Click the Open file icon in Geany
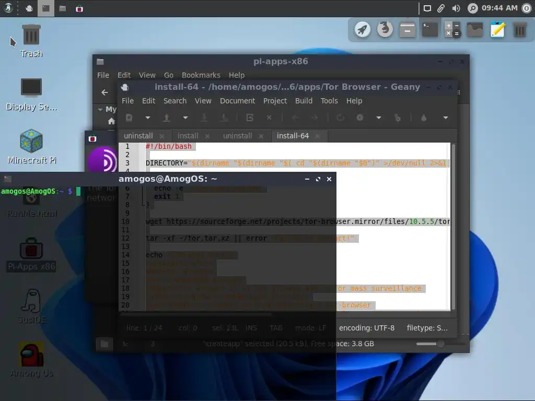 [x=167, y=117]
